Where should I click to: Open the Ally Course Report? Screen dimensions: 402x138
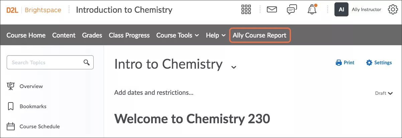260,35
